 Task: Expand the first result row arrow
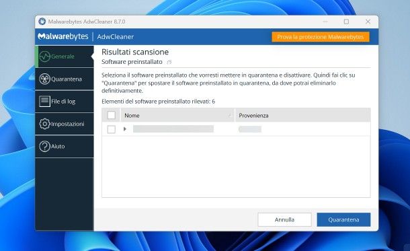click(125, 129)
